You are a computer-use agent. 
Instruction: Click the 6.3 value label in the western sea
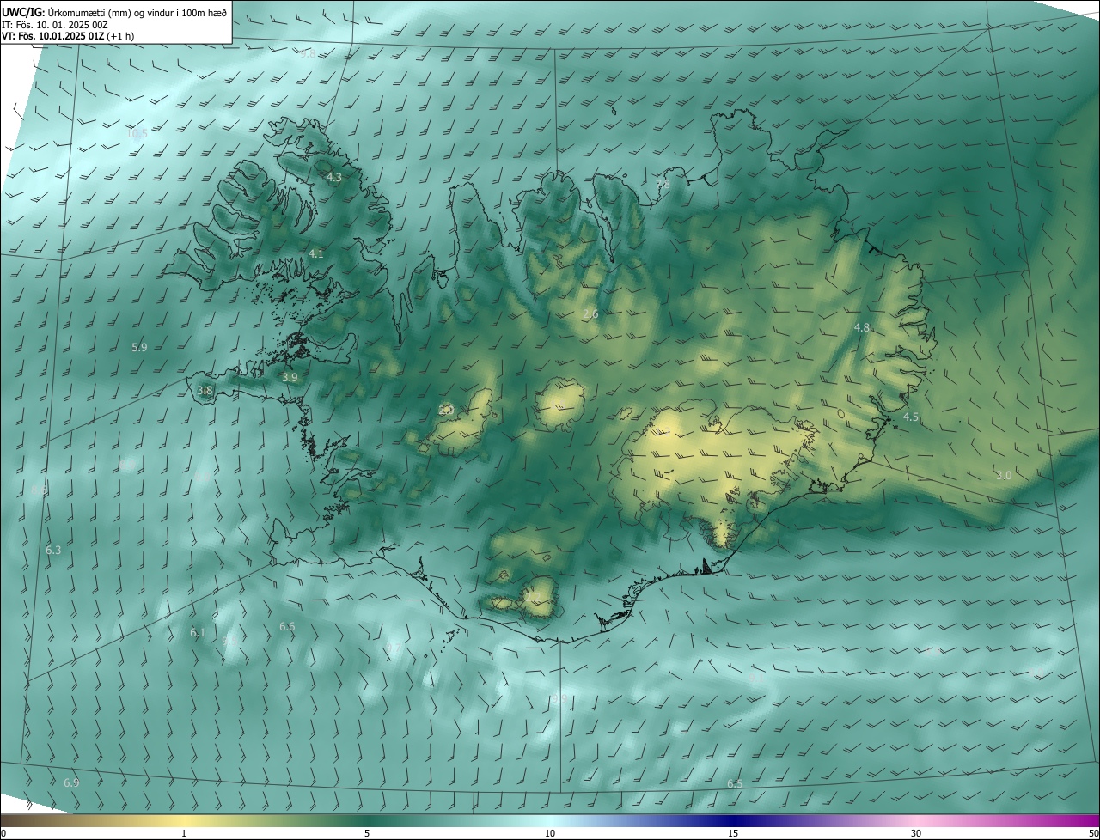53,549
